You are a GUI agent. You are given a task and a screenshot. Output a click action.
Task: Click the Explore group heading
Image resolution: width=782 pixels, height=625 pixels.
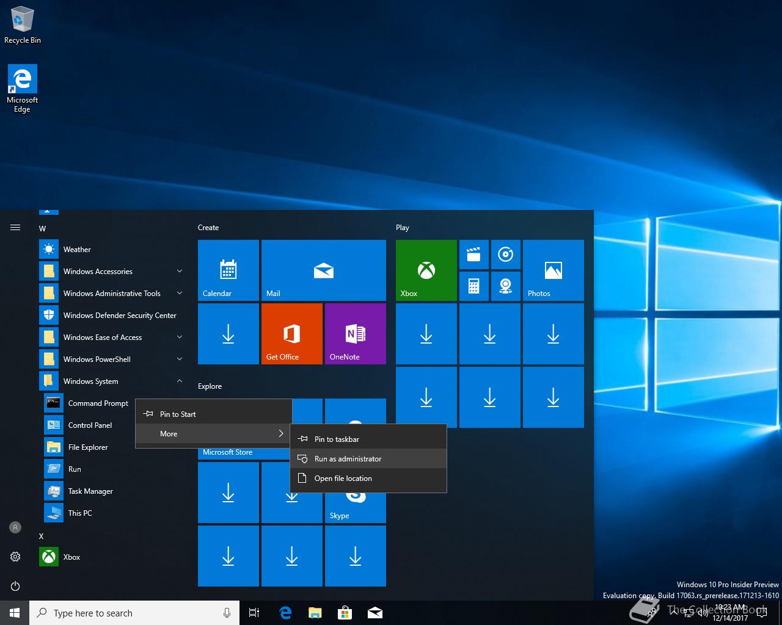click(210, 386)
